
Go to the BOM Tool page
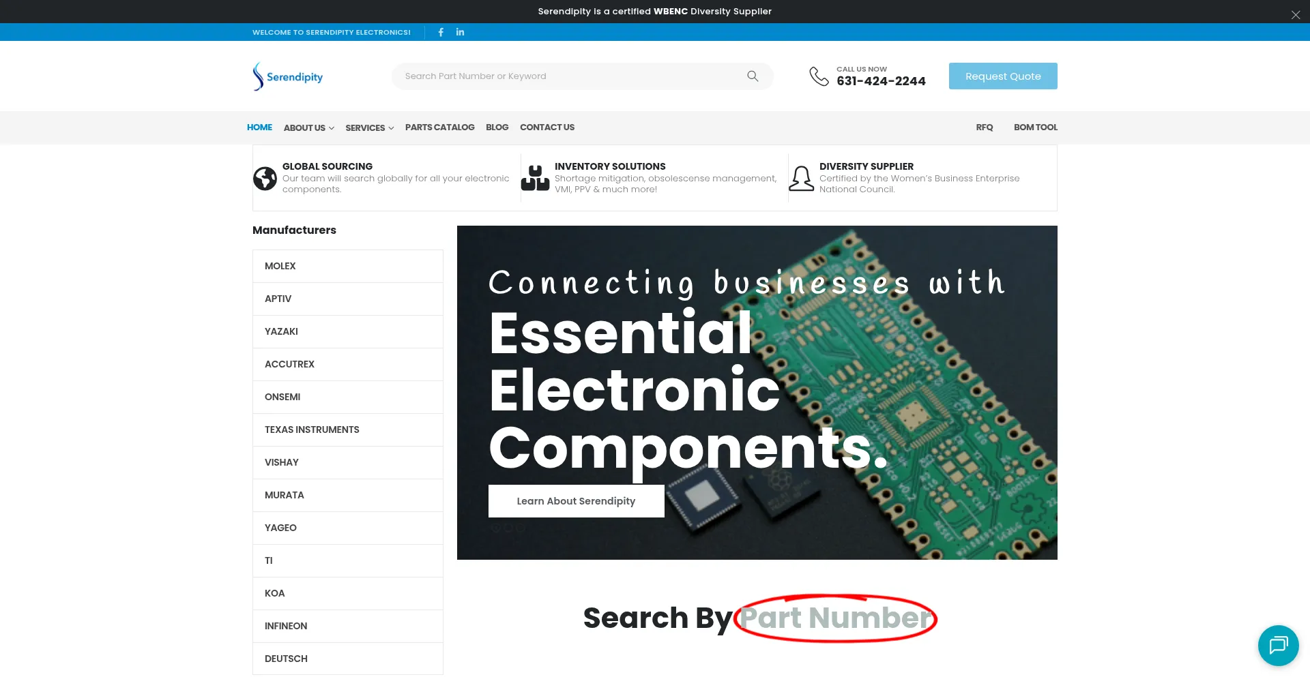tap(1035, 127)
